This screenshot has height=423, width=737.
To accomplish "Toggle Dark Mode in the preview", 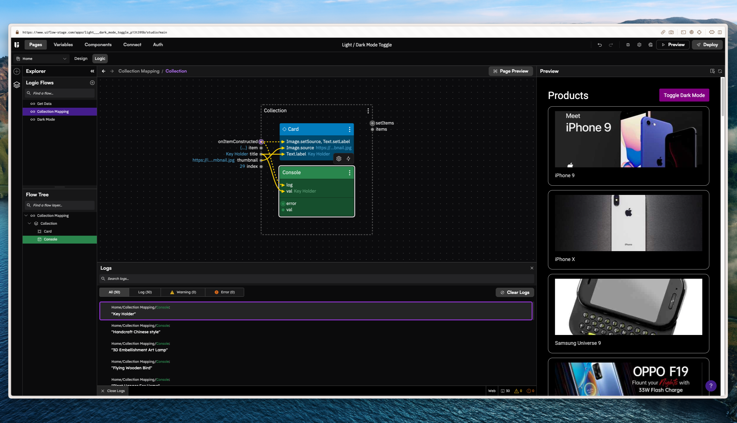I will pyautogui.click(x=684, y=95).
